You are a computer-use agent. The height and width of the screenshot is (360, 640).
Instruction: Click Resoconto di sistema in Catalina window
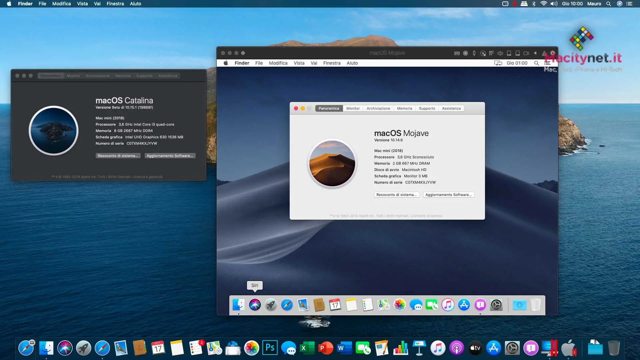pos(118,156)
